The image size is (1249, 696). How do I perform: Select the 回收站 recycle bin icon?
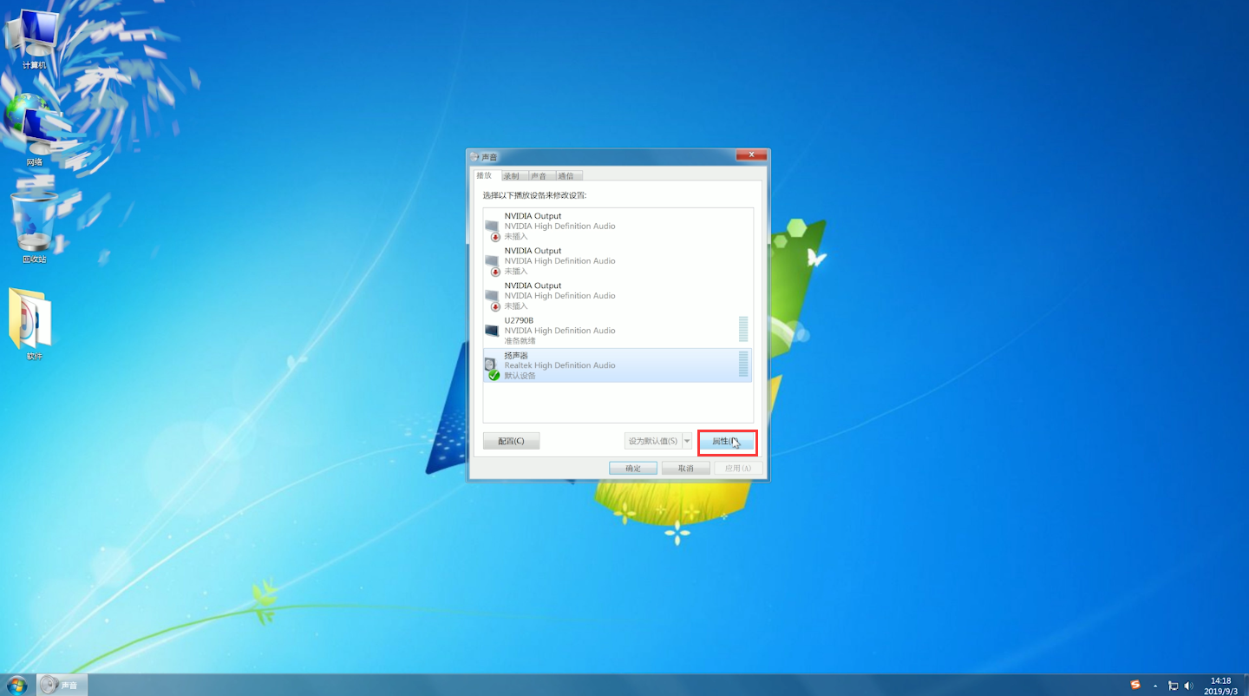tap(35, 227)
